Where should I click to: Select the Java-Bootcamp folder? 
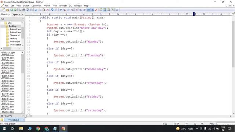(x=15, y=45)
